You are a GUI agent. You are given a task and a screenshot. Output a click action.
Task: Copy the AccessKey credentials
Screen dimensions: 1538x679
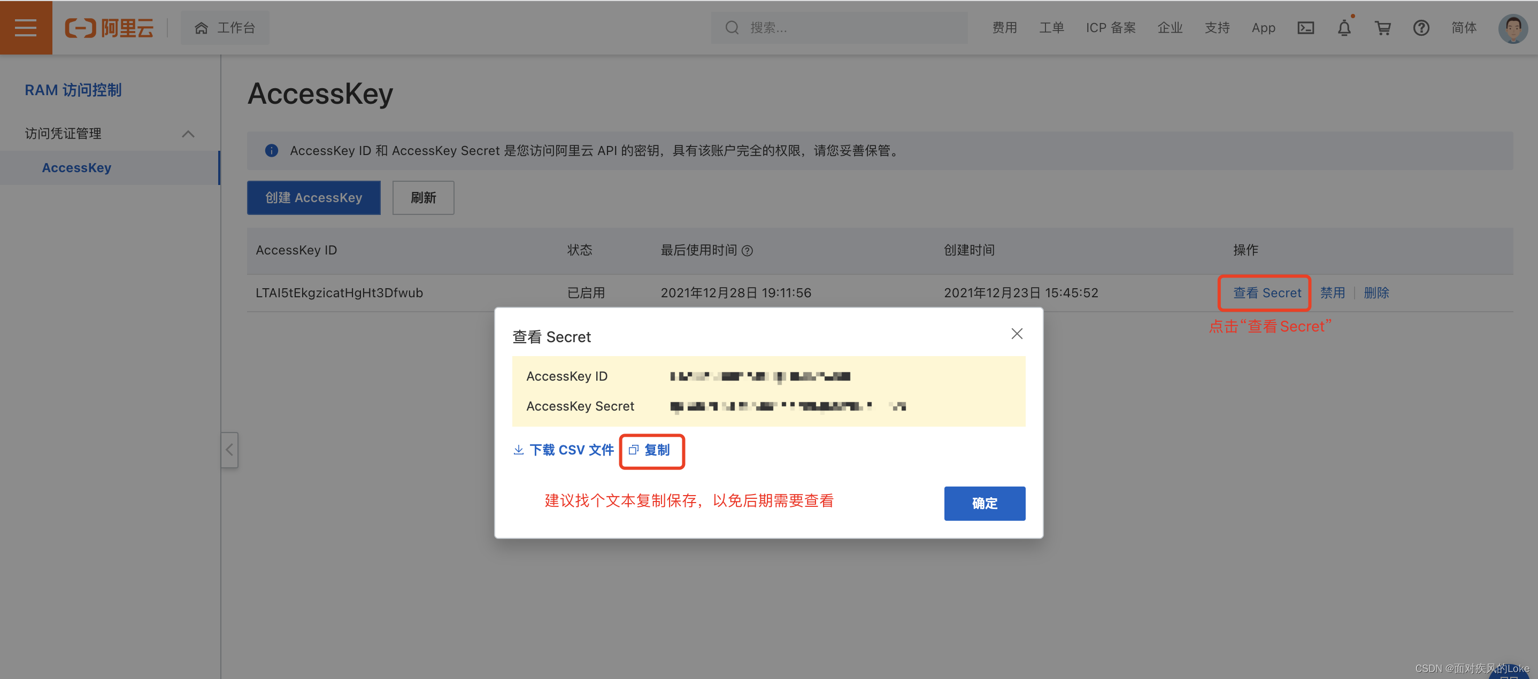650,450
